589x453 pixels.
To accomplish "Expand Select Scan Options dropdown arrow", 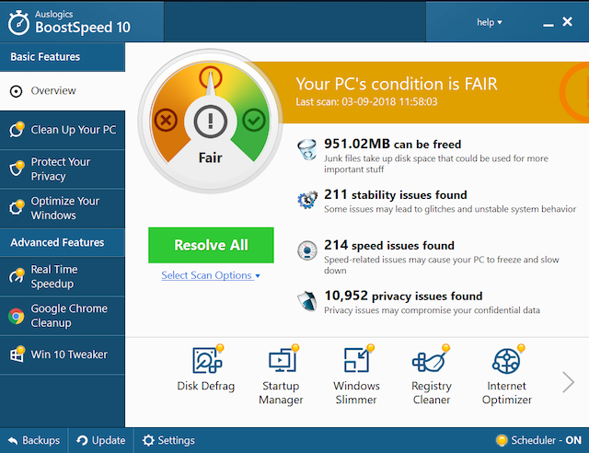I will pyautogui.click(x=258, y=276).
